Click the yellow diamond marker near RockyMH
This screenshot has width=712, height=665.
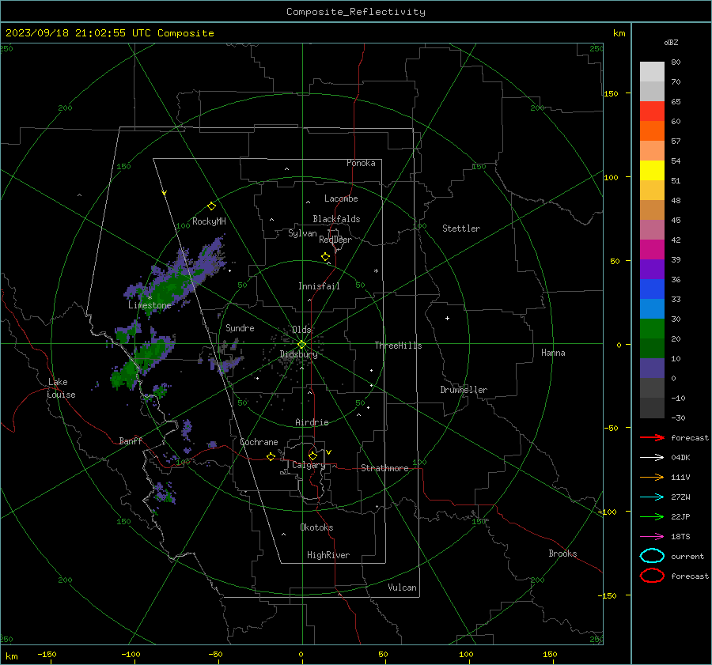tap(211, 206)
